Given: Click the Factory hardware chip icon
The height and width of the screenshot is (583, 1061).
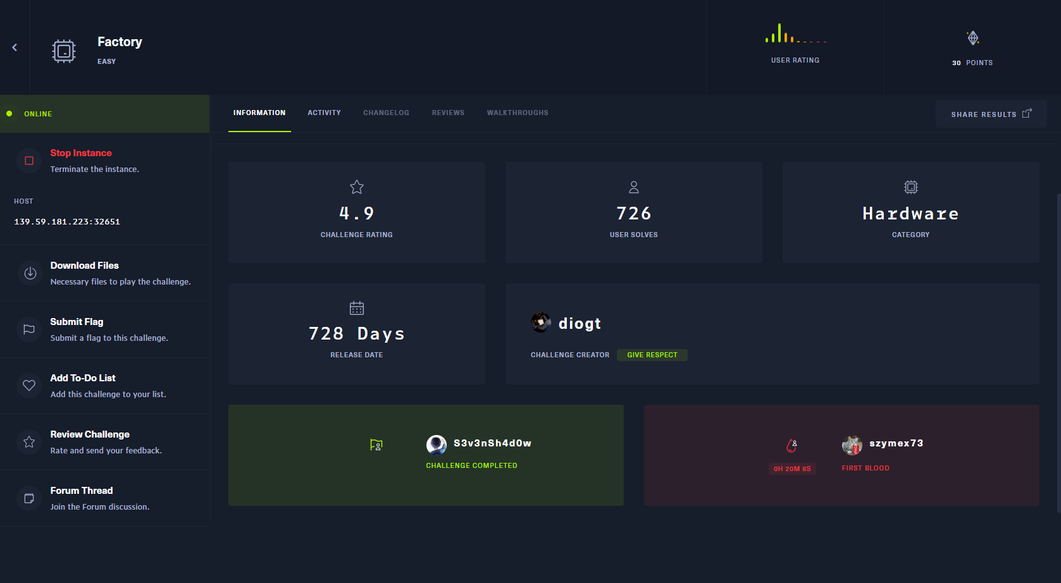Looking at the screenshot, I should coord(64,51).
